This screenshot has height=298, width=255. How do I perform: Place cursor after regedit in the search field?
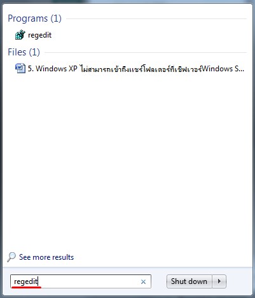38,281
